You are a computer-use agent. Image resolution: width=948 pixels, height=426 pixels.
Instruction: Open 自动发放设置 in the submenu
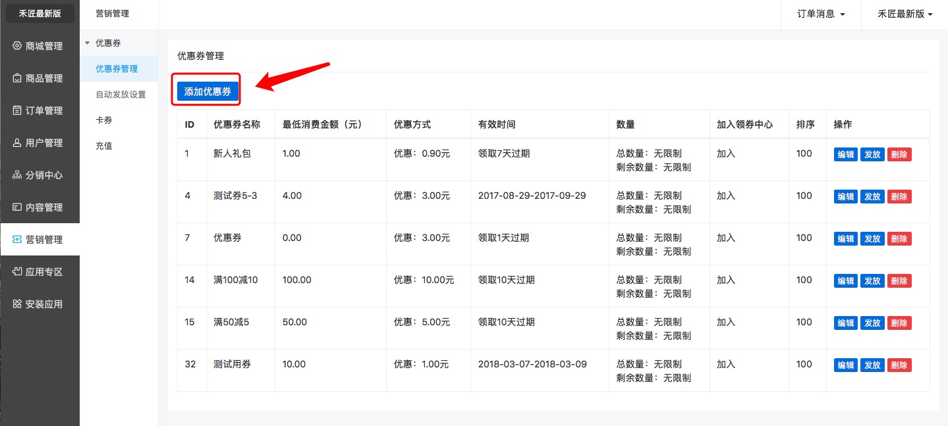click(121, 95)
